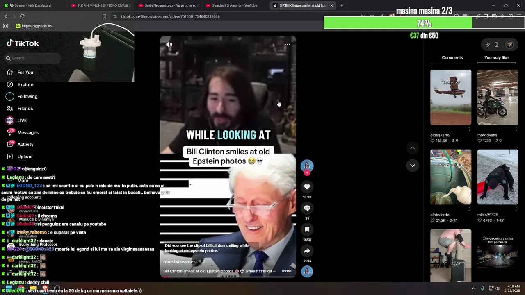Close the Bill Clinton TikTok tab
The image size is (525, 295).
[x=331, y=5]
